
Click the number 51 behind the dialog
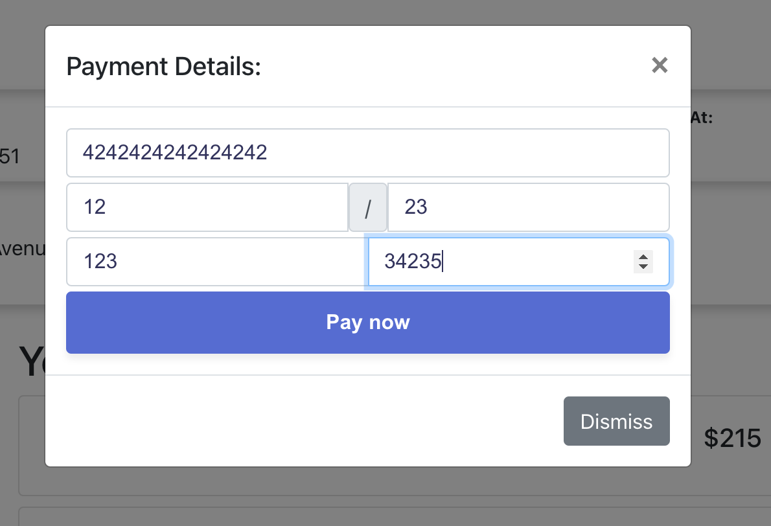tap(9, 156)
